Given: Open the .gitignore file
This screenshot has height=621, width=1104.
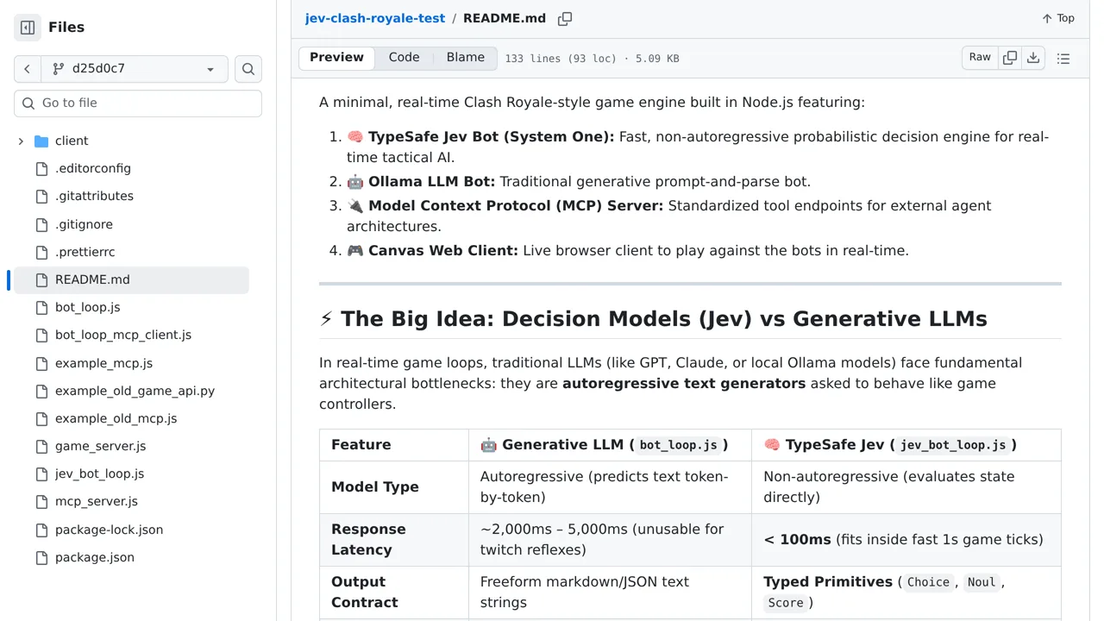Looking at the screenshot, I should click(x=84, y=225).
